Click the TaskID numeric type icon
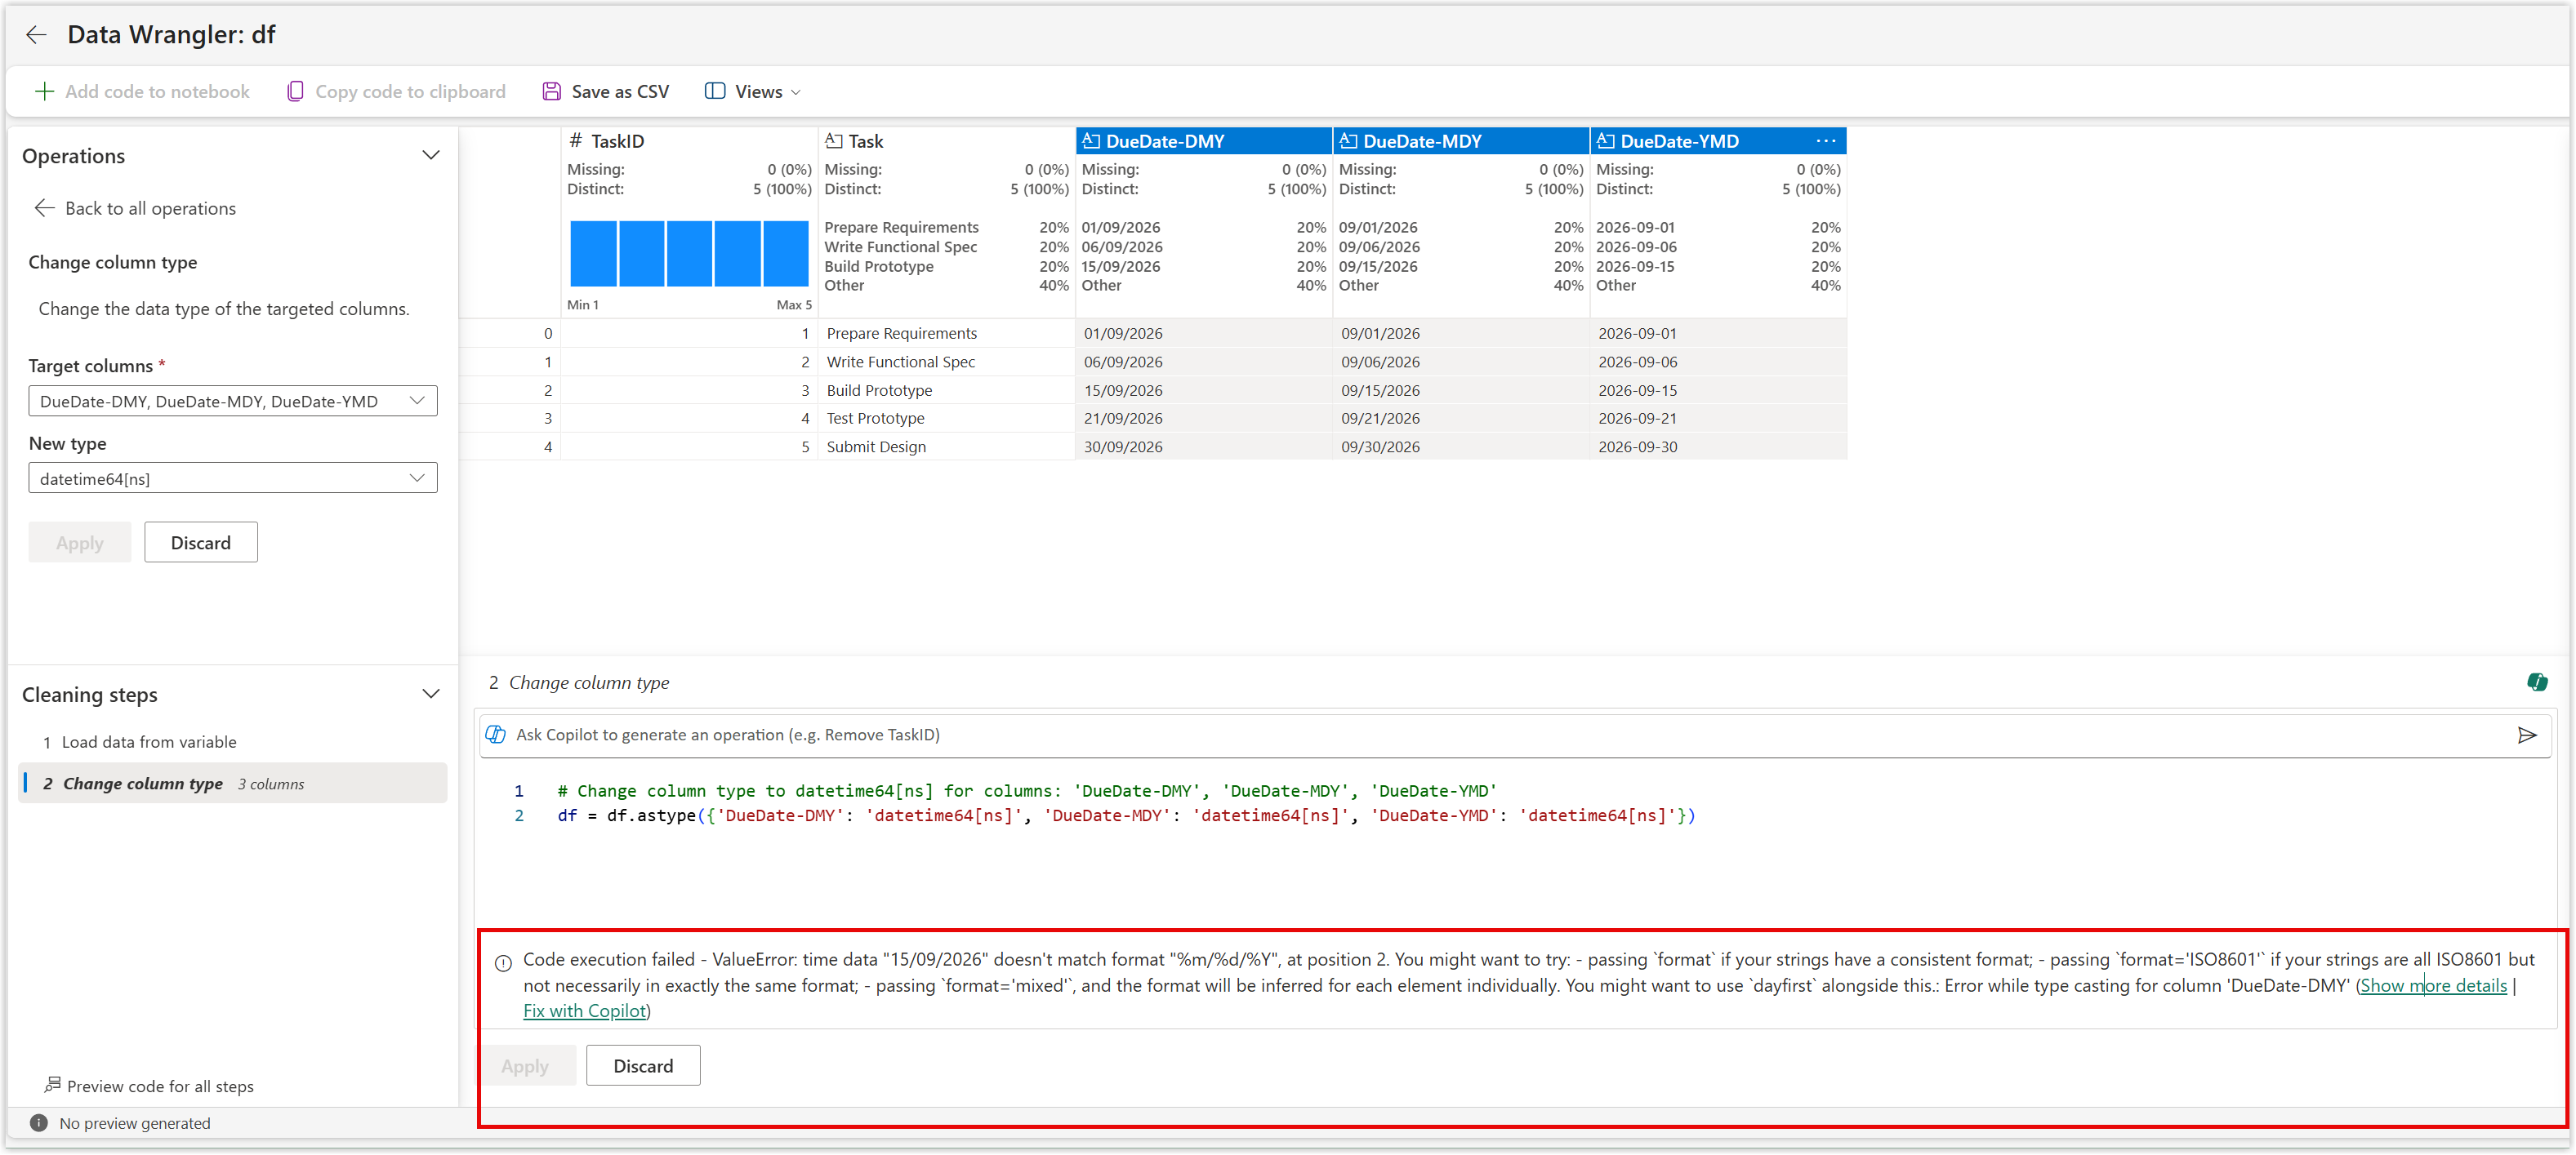Image resolution: width=2576 pixels, height=1155 pixels. click(x=576, y=141)
